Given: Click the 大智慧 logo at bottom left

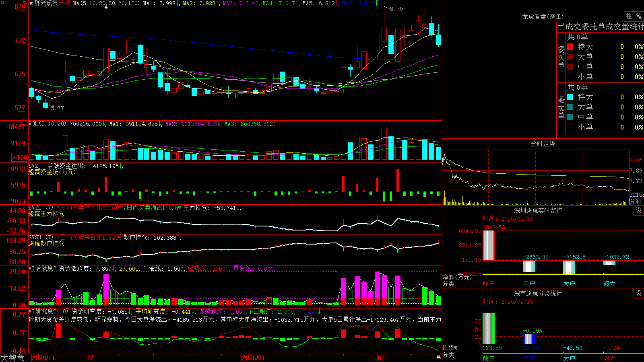Looking at the screenshot, I should 12,358.
